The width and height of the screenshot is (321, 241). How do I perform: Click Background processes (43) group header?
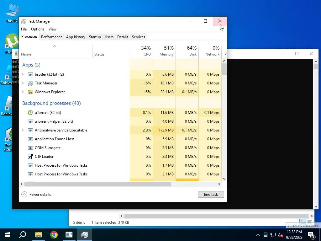point(52,103)
